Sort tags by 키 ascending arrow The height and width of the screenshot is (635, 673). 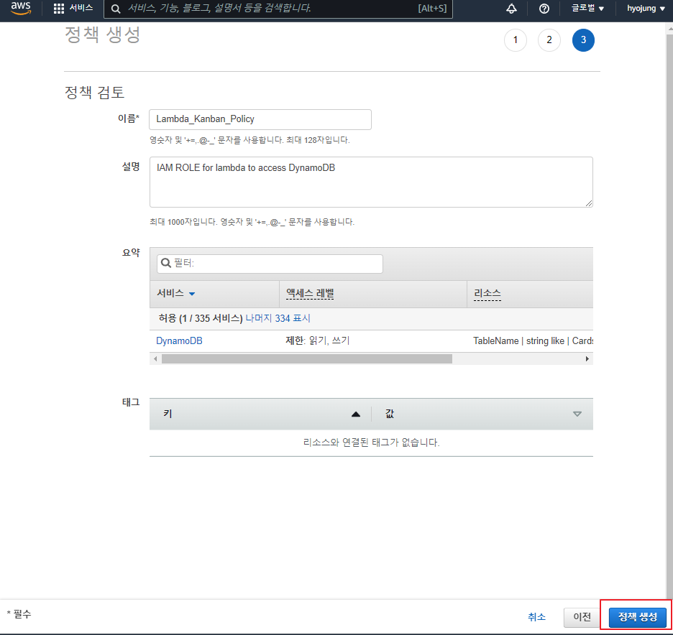point(356,414)
